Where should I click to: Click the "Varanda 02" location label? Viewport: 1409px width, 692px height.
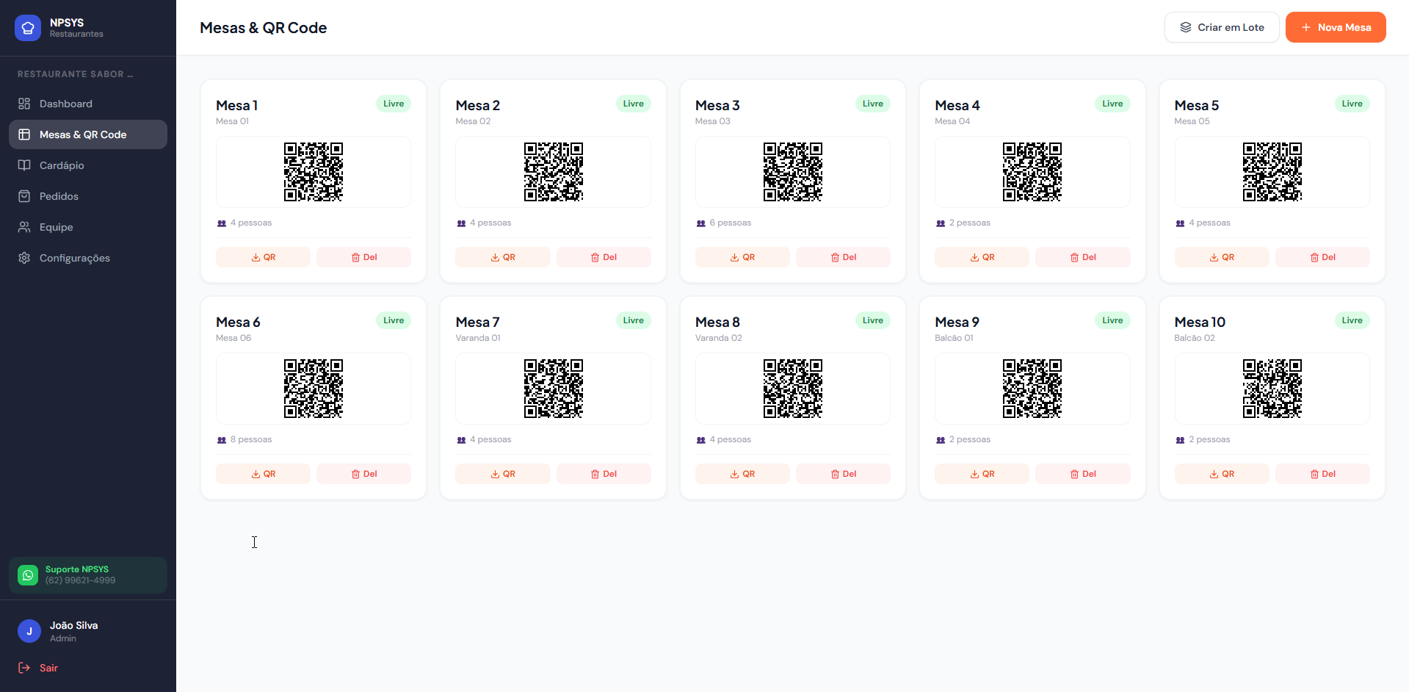point(719,338)
